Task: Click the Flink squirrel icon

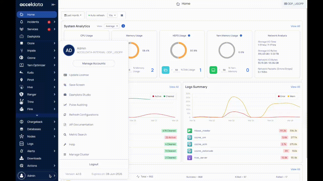Action: [22, 109]
